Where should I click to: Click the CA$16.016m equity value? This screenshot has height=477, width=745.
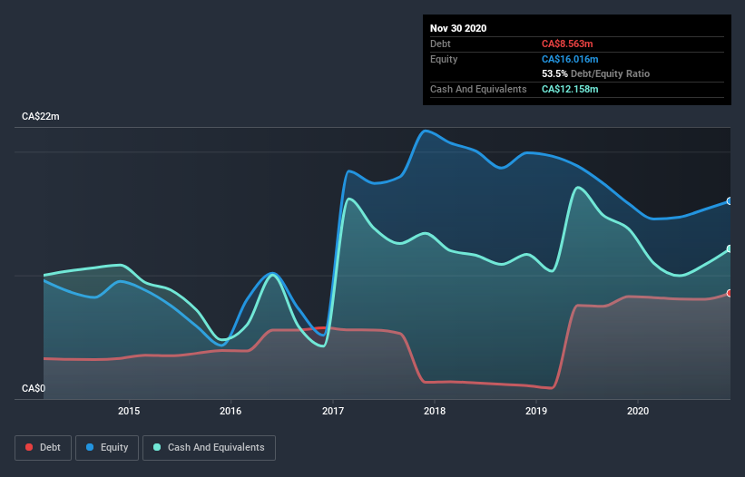570,59
